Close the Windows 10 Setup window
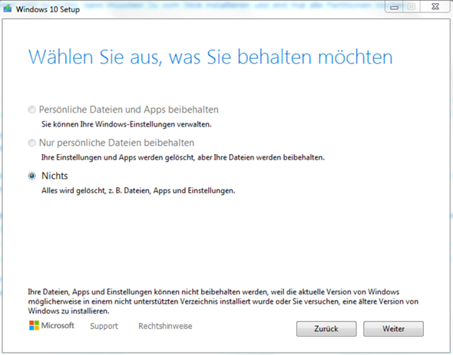This screenshot has height=355, width=453. pyautogui.click(x=435, y=7)
